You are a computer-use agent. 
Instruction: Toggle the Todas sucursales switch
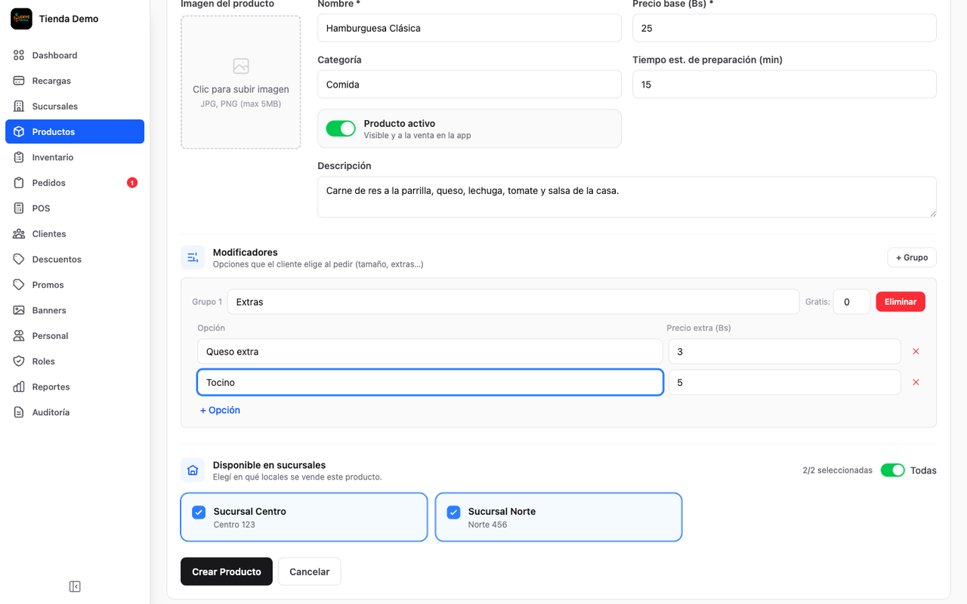pos(893,470)
